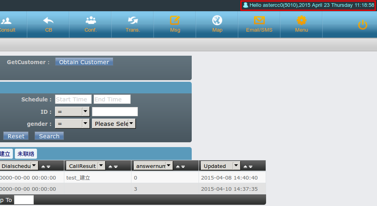Click the Search button

pos(49,136)
